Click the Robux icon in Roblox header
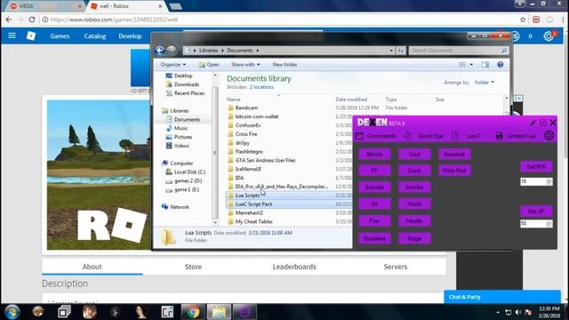569x320 pixels. click(516, 36)
